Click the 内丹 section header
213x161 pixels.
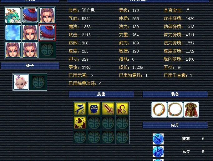point(175,125)
